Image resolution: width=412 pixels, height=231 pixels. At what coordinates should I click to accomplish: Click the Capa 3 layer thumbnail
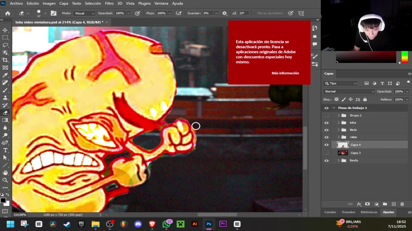[342, 153]
